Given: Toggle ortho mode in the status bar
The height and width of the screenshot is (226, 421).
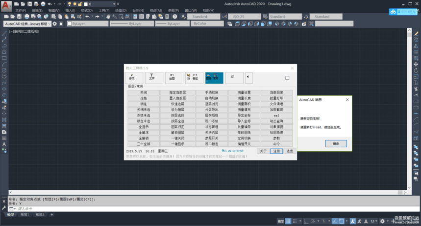Looking at the screenshot, I should pyautogui.click(x=306, y=221).
